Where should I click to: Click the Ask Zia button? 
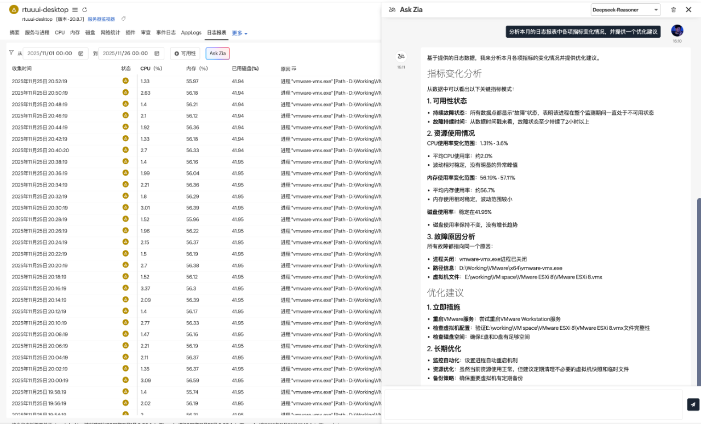(217, 54)
